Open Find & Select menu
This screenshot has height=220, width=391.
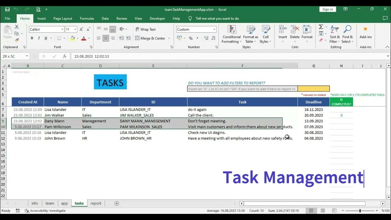click(347, 35)
